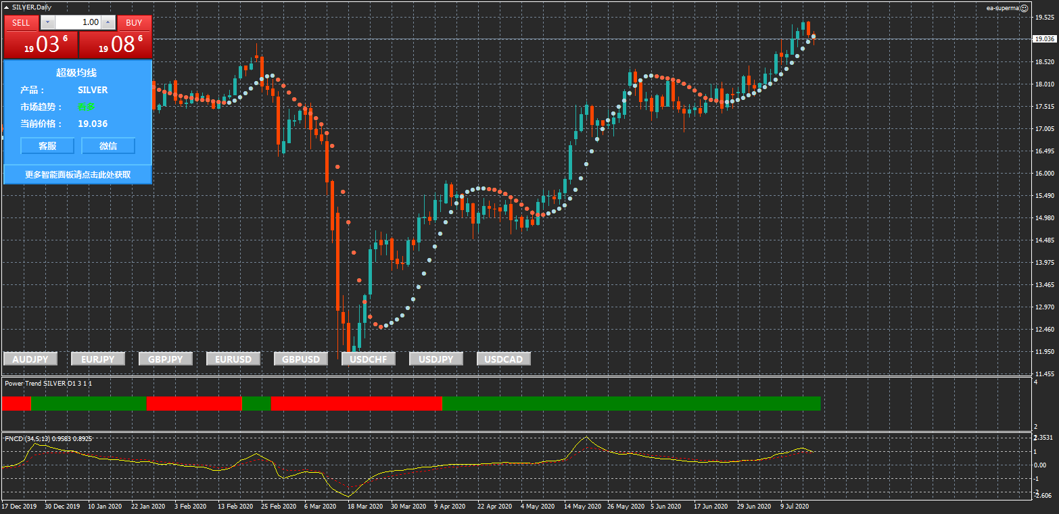Switch to the GBPJPY symbol
The image size is (1059, 514).
pos(166,359)
